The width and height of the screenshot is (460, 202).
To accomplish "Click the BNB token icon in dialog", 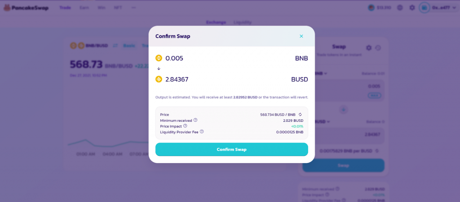I will click(x=159, y=58).
